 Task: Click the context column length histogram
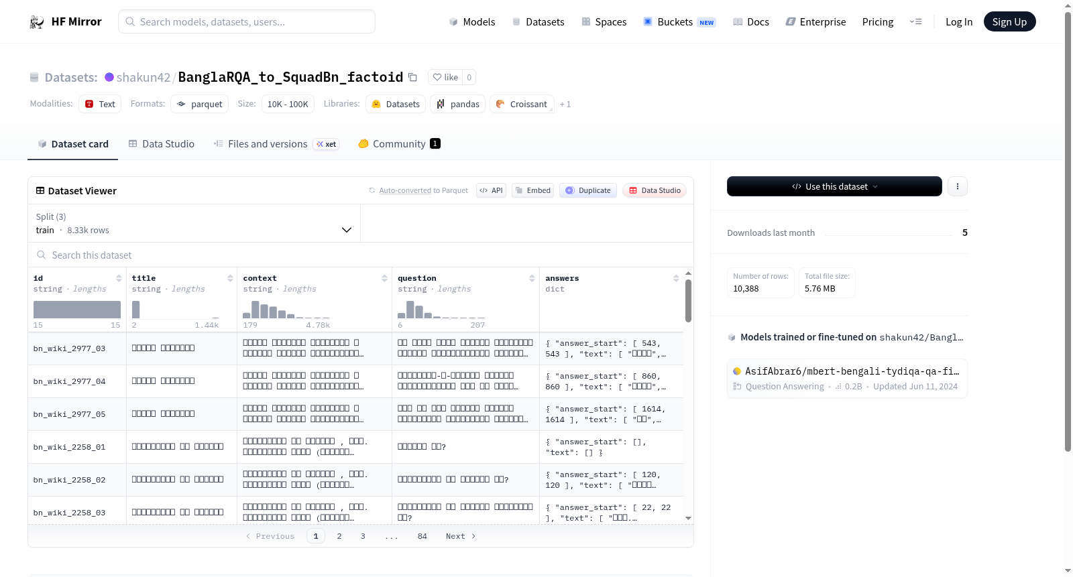[286, 310]
